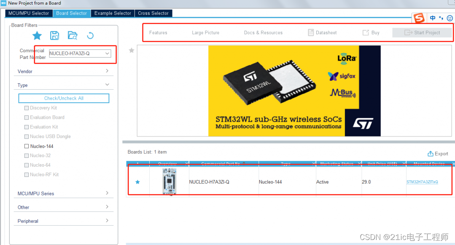Viewport: 455px width, 245px height.
Task: Click the Export label above the table
Action: click(x=441, y=154)
